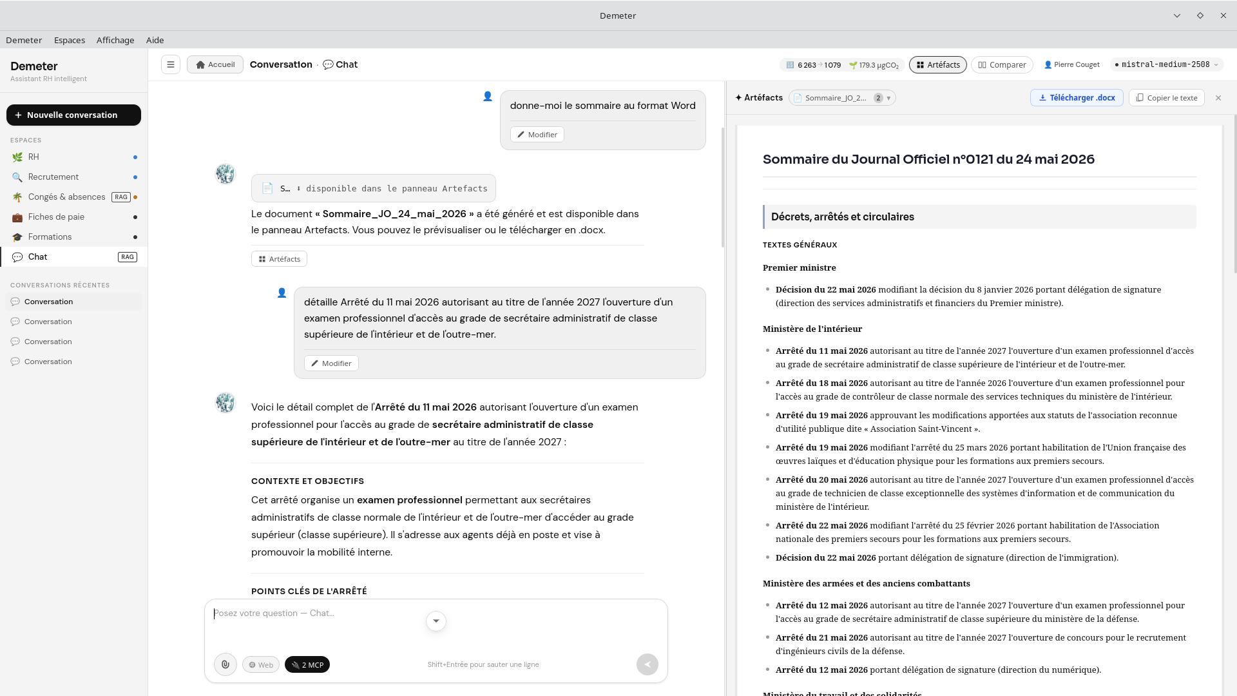Click the Chat breadcrumb label

340,64
